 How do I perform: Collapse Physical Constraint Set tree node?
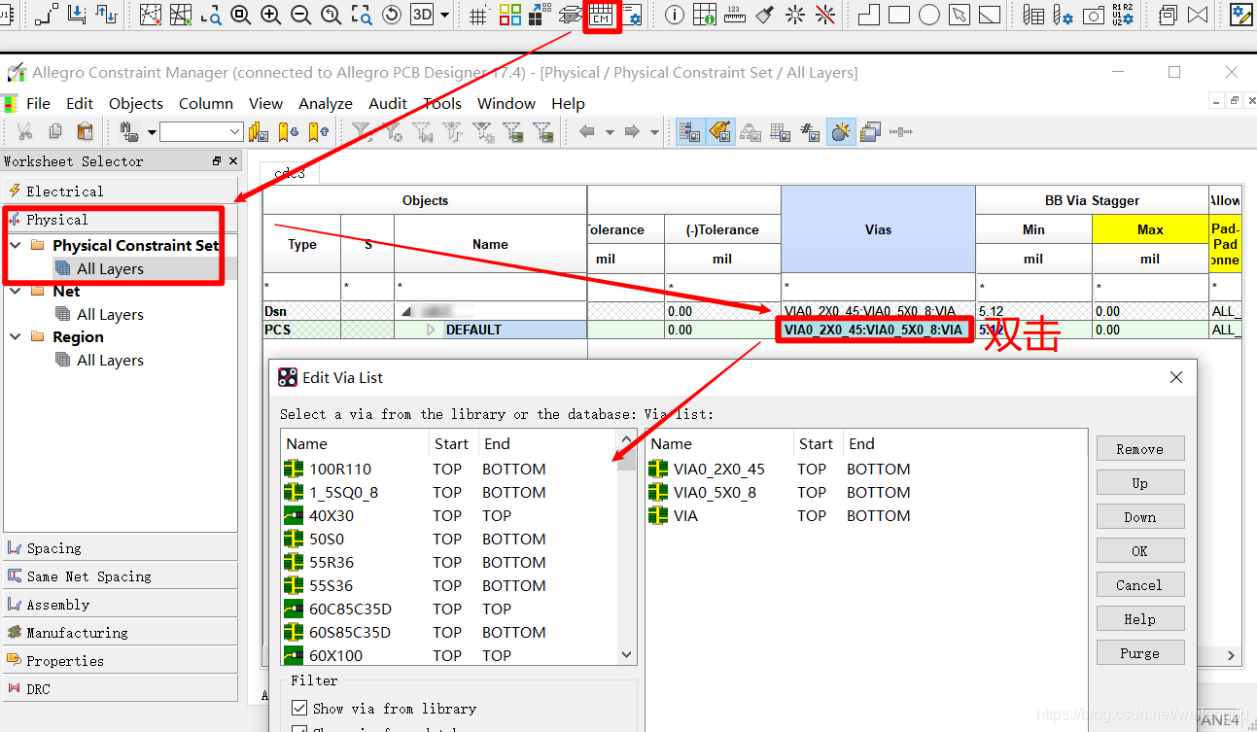16,245
